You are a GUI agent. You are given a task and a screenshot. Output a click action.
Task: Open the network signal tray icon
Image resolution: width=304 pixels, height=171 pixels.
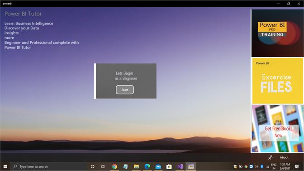(x=267, y=166)
